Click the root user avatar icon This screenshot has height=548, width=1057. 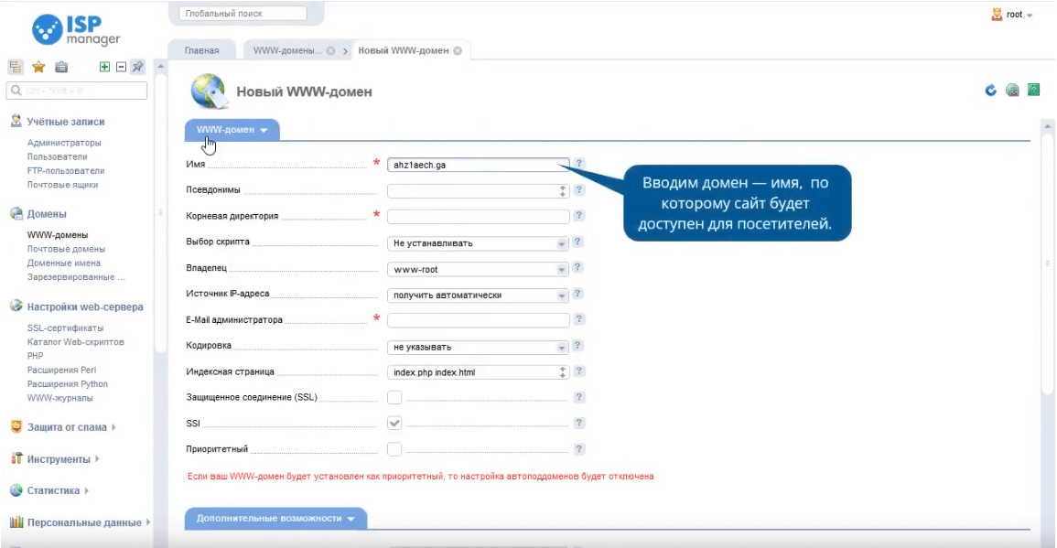pyautogui.click(x=997, y=14)
